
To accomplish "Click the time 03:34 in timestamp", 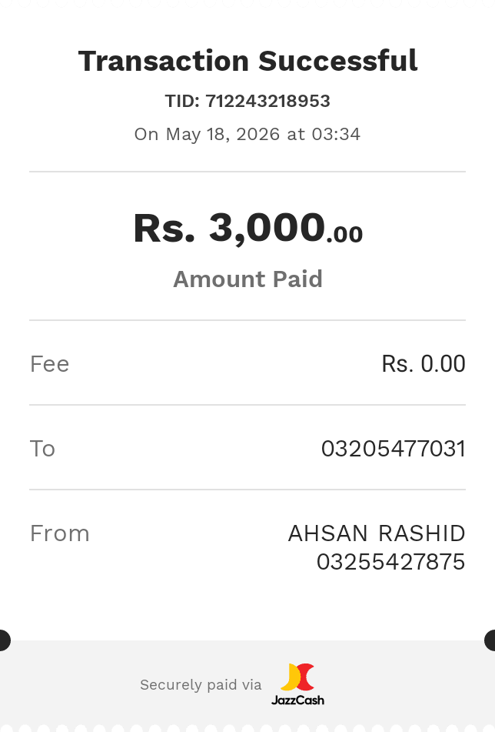I will (x=336, y=135).
